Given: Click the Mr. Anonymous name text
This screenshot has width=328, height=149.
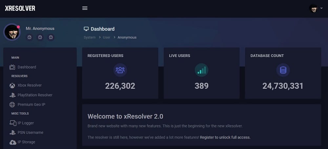Looking at the screenshot, I should 40,28.
